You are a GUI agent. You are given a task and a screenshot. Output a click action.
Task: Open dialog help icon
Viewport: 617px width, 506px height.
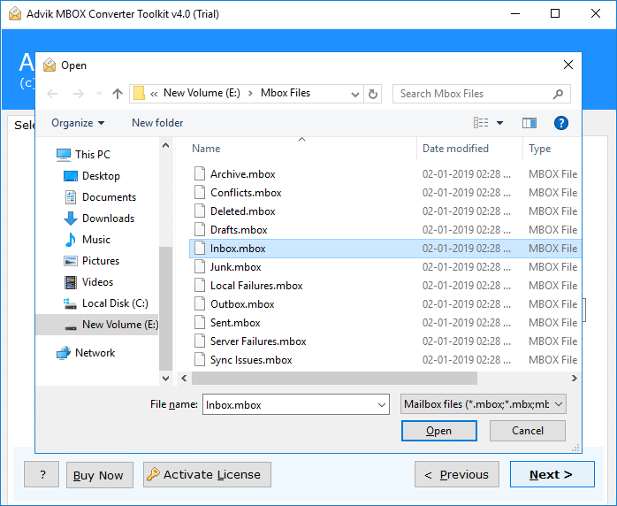point(560,123)
